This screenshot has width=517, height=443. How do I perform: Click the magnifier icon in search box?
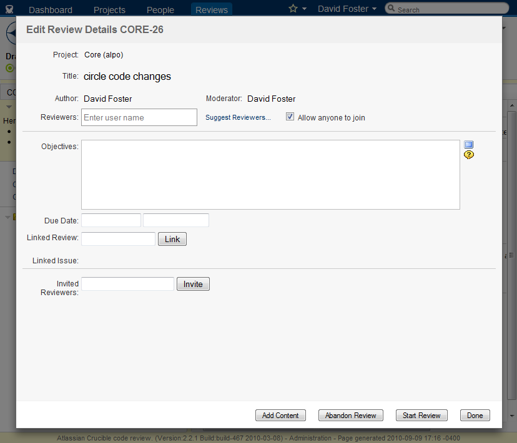click(391, 9)
